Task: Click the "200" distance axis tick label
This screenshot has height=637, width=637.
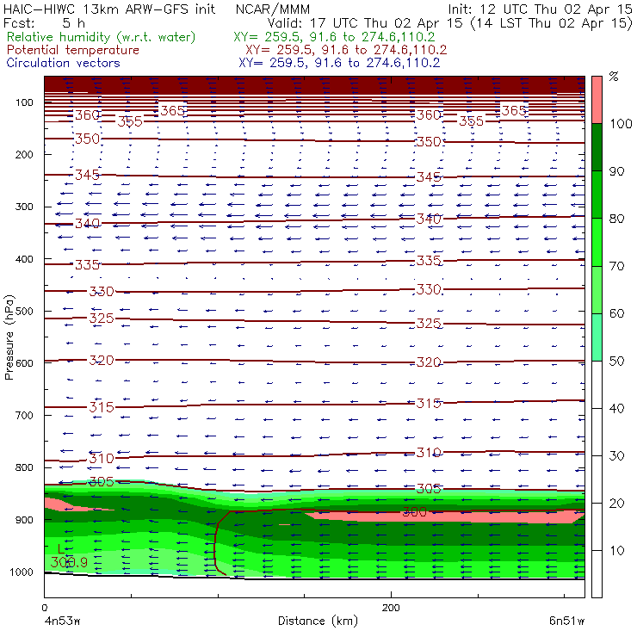Action: click(391, 608)
